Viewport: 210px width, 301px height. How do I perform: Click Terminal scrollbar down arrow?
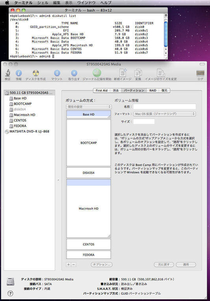pyautogui.click(x=166, y=53)
